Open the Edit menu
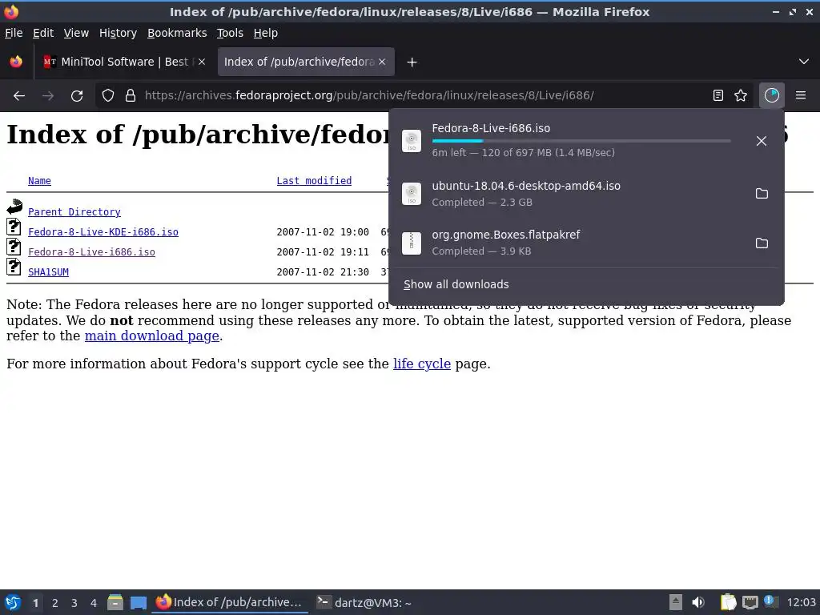This screenshot has height=615, width=820. click(43, 33)
